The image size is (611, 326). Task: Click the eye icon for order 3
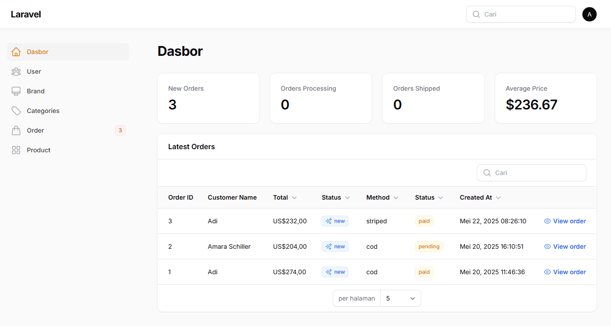[547, 221]
